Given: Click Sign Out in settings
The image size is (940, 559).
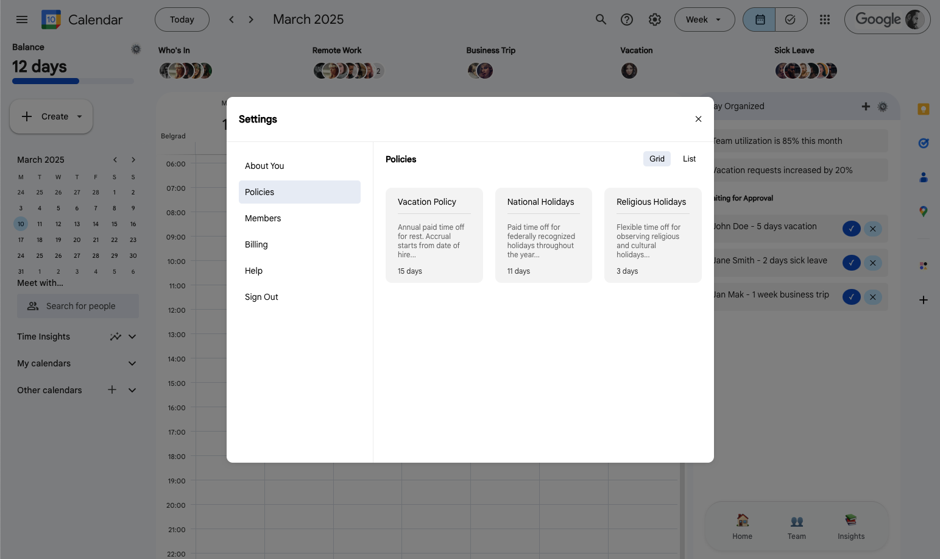Looking at the screenshot, I should tap(300, 297).
